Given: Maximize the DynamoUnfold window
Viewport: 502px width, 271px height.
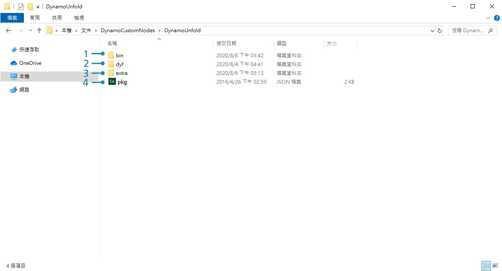Looking at the screenshot, I should click(x=473, y=6).
